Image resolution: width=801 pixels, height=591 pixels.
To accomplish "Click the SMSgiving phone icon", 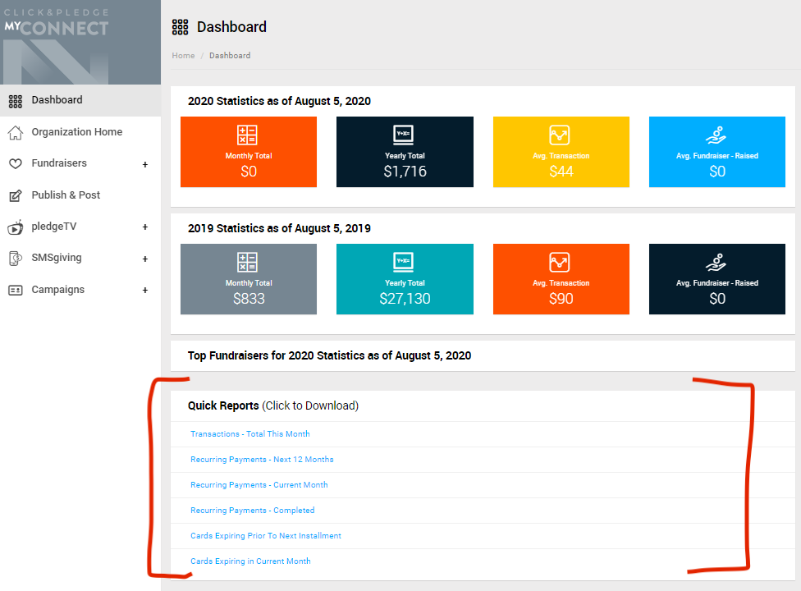I will point(15,259).
